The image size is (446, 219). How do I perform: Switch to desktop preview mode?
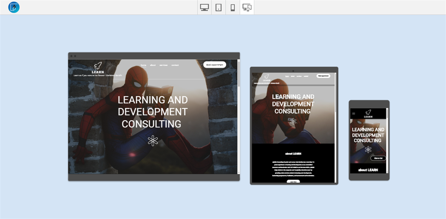pyautogui.click(x=204, y=7)
